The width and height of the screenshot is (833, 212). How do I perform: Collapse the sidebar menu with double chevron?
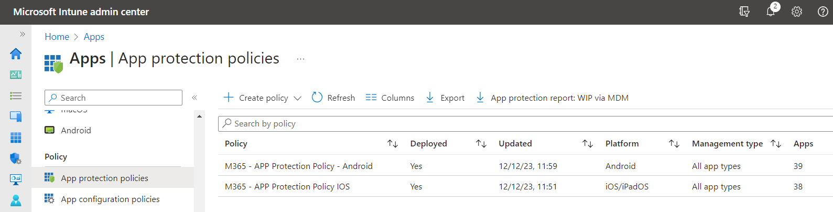coord(194,98)
